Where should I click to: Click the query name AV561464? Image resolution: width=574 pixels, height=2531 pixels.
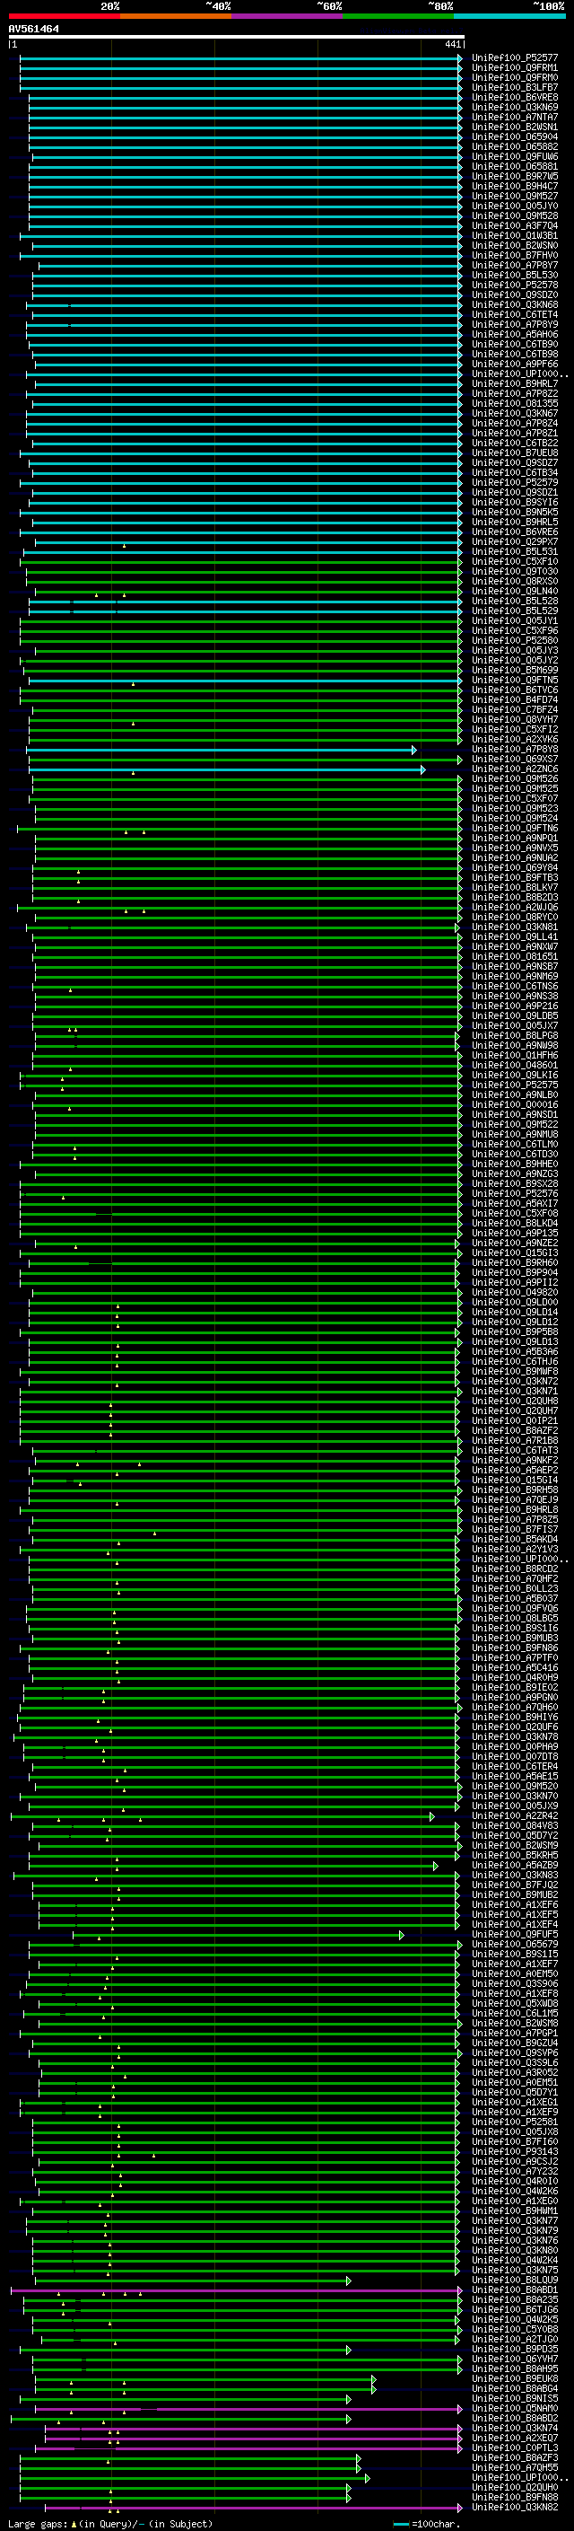point(33,29)
